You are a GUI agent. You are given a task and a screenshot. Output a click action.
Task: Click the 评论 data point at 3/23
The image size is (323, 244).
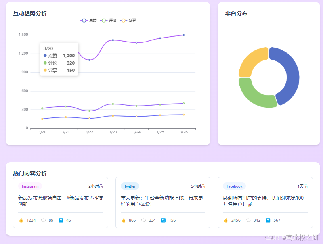pos(113,104)
